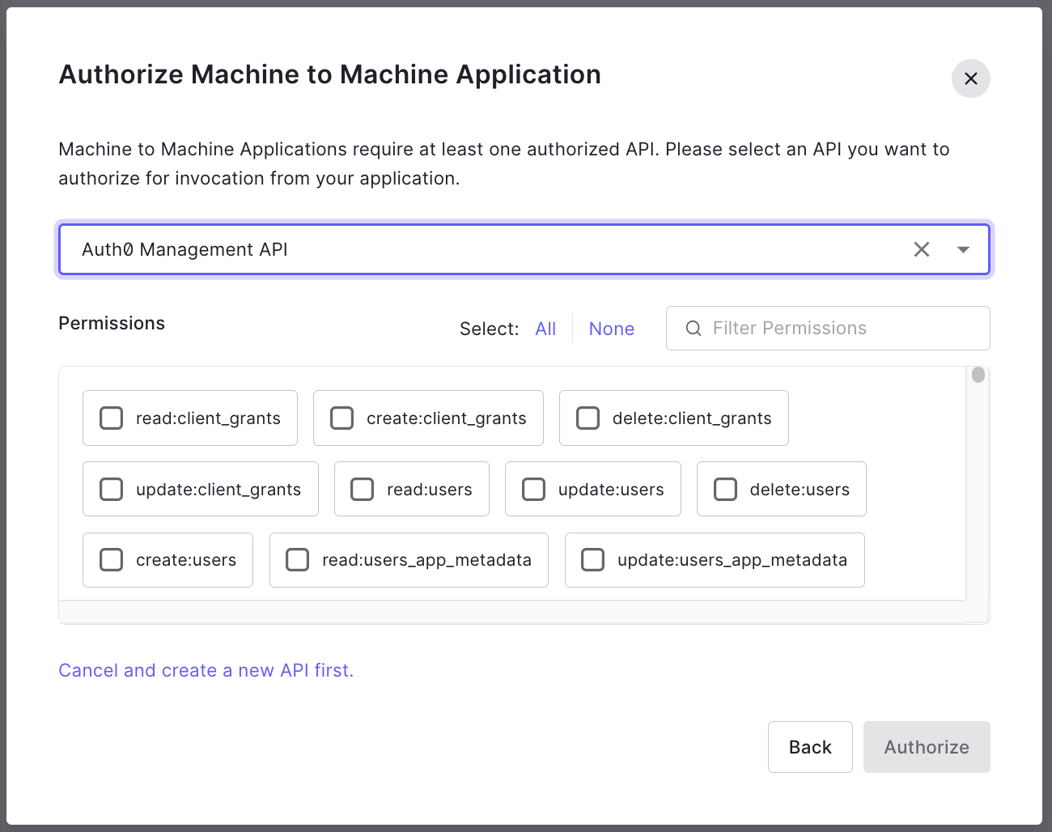Select All permissions
The image size is (1052, 832).
[545, 329]
